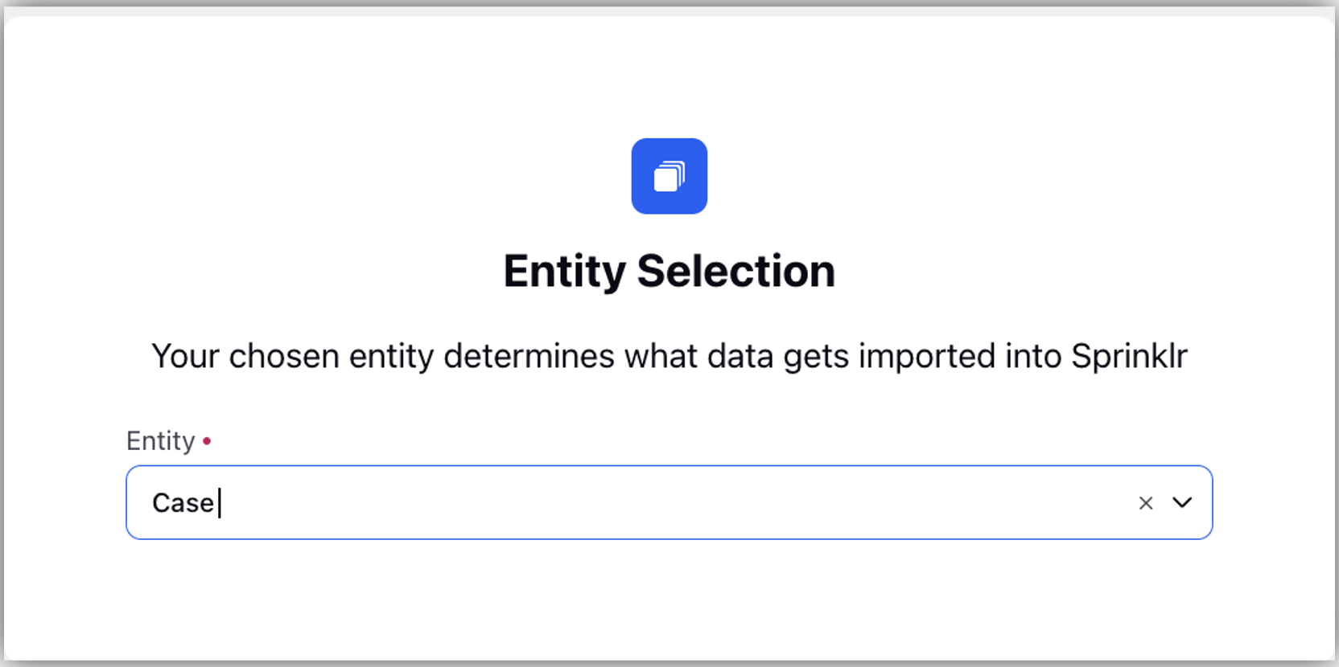Viewport: 1339px width, 667px height.
Task: Click the "Entity" field label
Action: tap(161, 441)
